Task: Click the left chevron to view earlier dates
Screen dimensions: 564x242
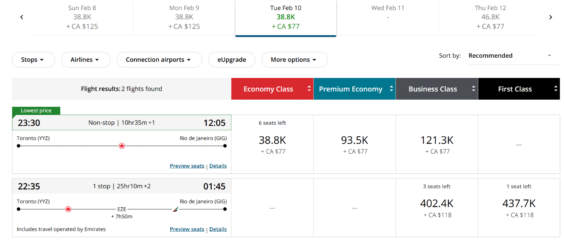Action: (x=21, y=17)
